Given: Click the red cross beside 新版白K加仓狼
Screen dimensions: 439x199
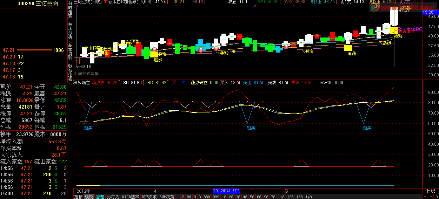Looking at the screenshot, I should [106, 2].
